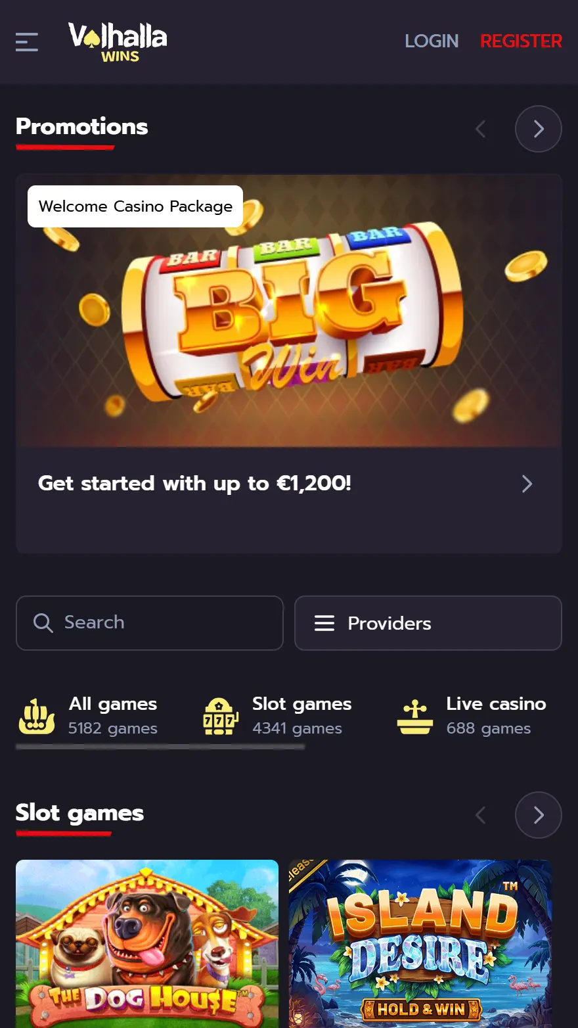Click the slot machine 777 icon

[x=220, y=716]
